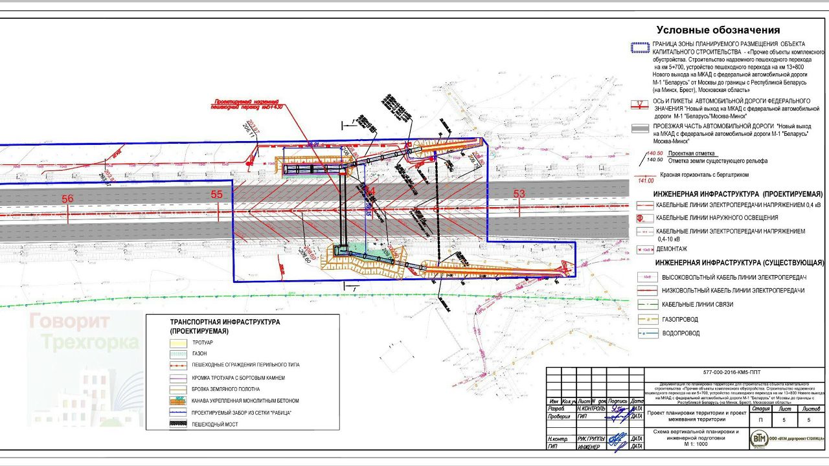Click picket number 56 on the road
The height and width of the screenshot is (466, 829).
tap(67, 199)
